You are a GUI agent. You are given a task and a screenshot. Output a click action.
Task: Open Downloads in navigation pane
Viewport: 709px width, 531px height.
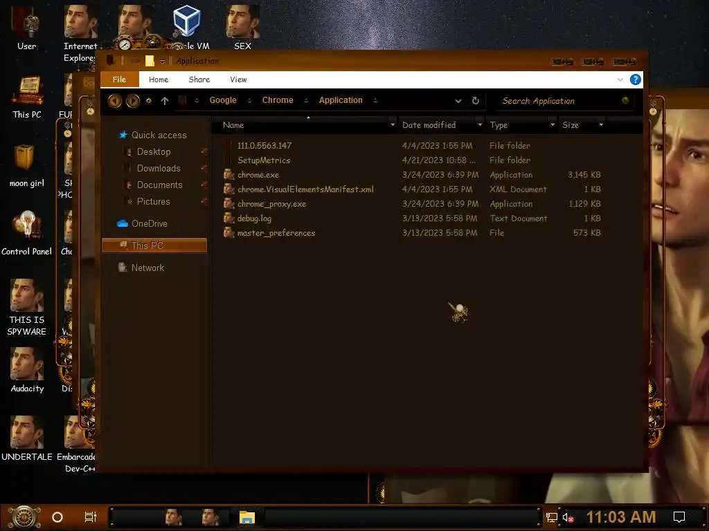click(x=159, y=169)
